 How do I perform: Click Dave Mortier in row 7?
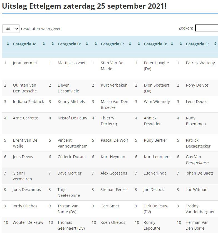tap(70, 173)
